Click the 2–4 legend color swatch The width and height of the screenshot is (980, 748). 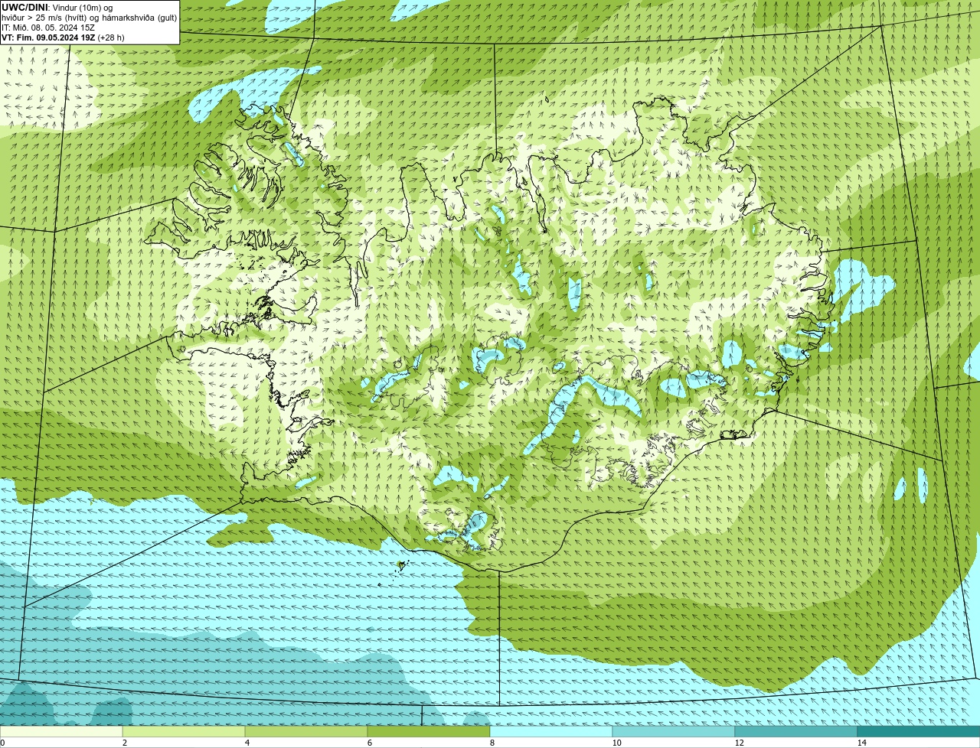pos(184,732)
